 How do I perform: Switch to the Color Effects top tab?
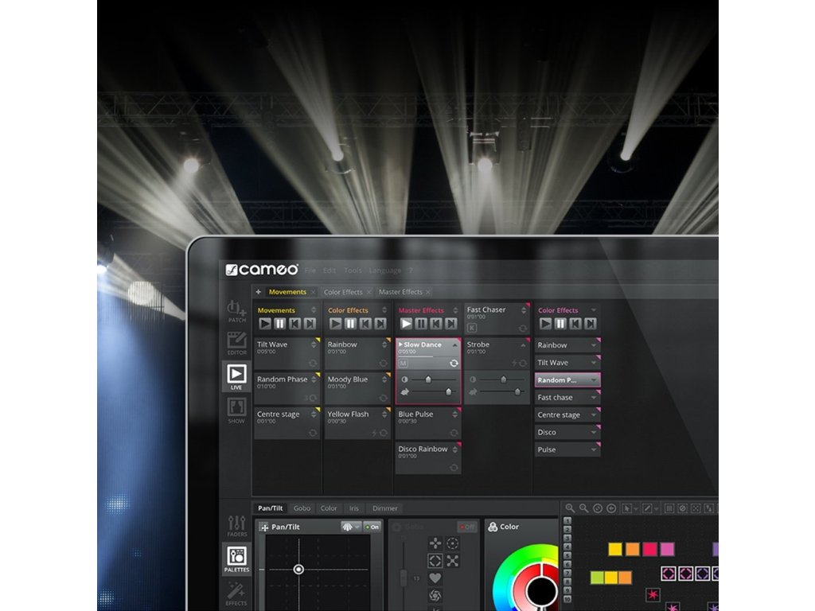[343, 292]
